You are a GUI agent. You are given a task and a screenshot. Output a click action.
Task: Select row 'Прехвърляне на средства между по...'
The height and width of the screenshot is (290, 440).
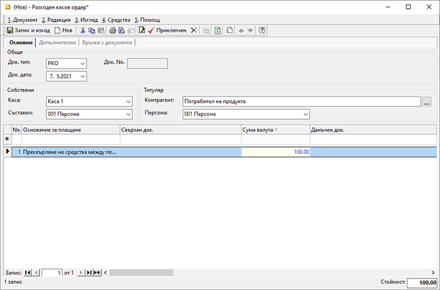pyautogui.click(x=224, y=152)
